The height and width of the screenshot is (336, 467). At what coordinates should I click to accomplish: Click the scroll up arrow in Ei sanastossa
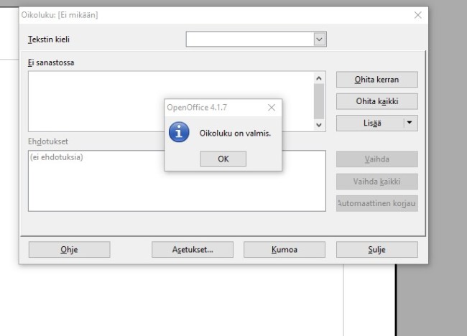click(320, 77)
